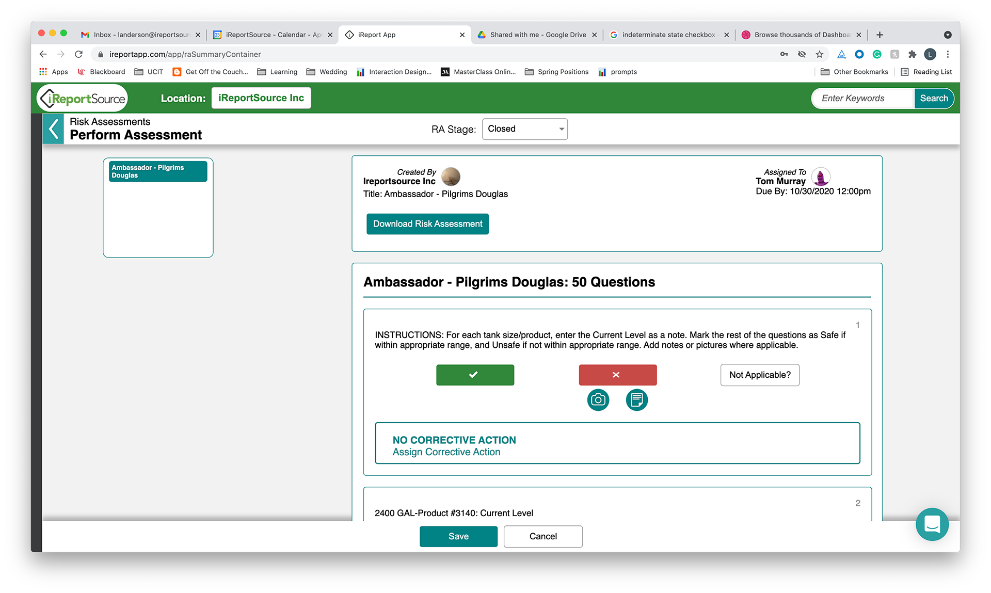Open the Get Off the Couch bookmark
This screenshot has height=593, width=991.
[x=210, y=72]
